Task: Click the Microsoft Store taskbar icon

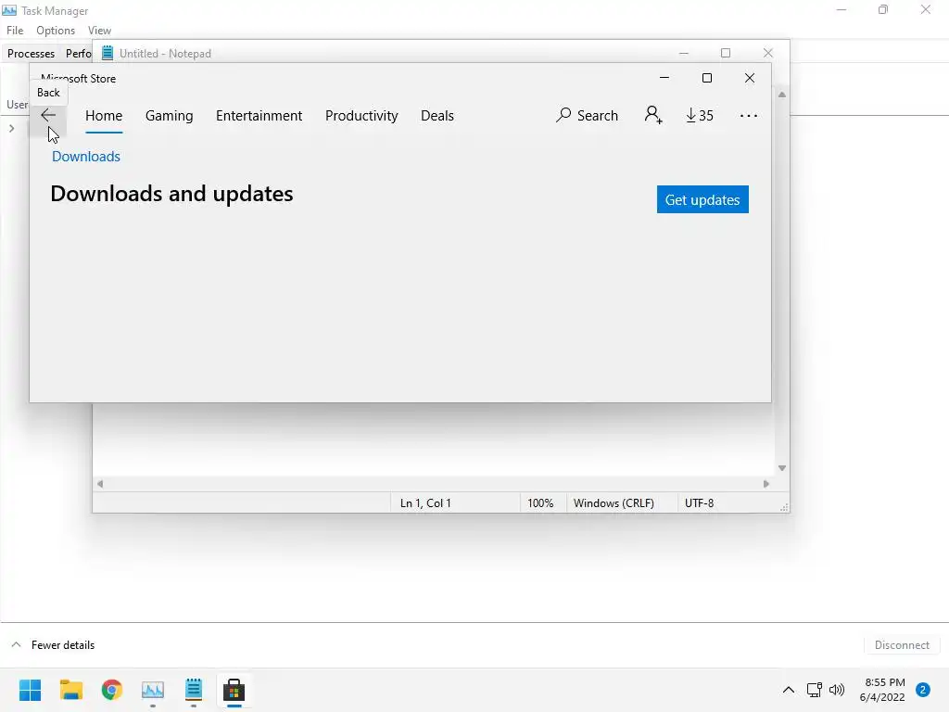Action: click(234, 690)
